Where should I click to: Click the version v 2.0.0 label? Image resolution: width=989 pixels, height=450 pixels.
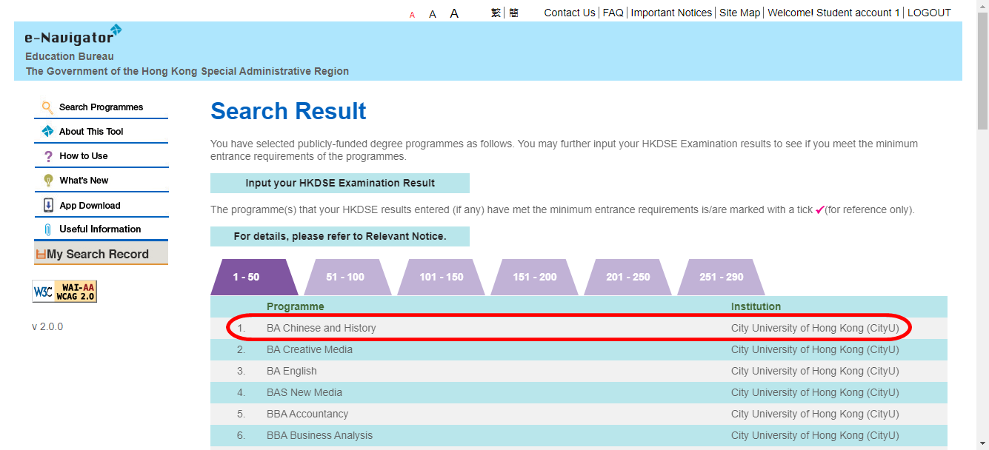pos(47,326)
